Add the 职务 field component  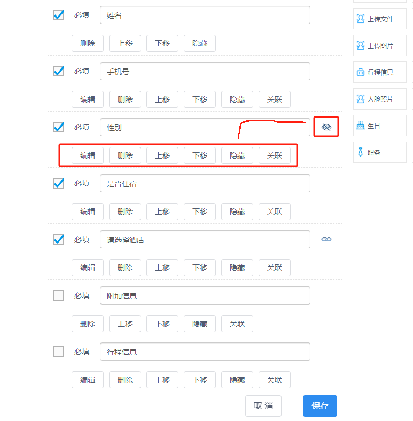[380, 152]
